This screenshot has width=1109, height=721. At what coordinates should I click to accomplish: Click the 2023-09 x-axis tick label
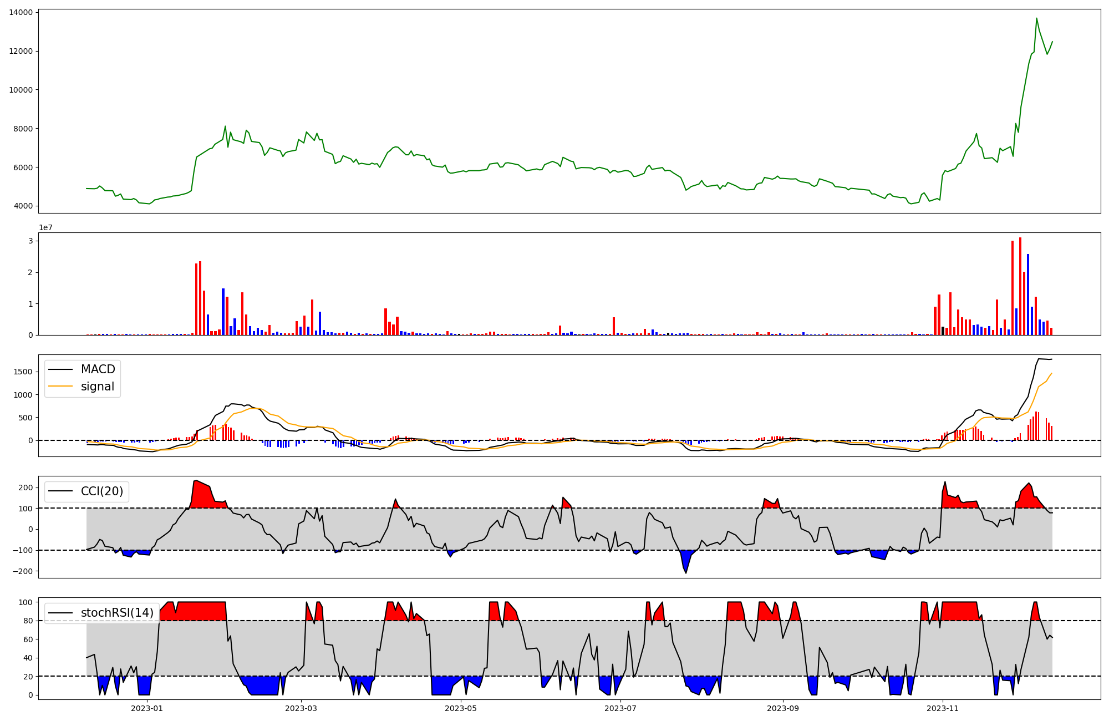(783, 708)
